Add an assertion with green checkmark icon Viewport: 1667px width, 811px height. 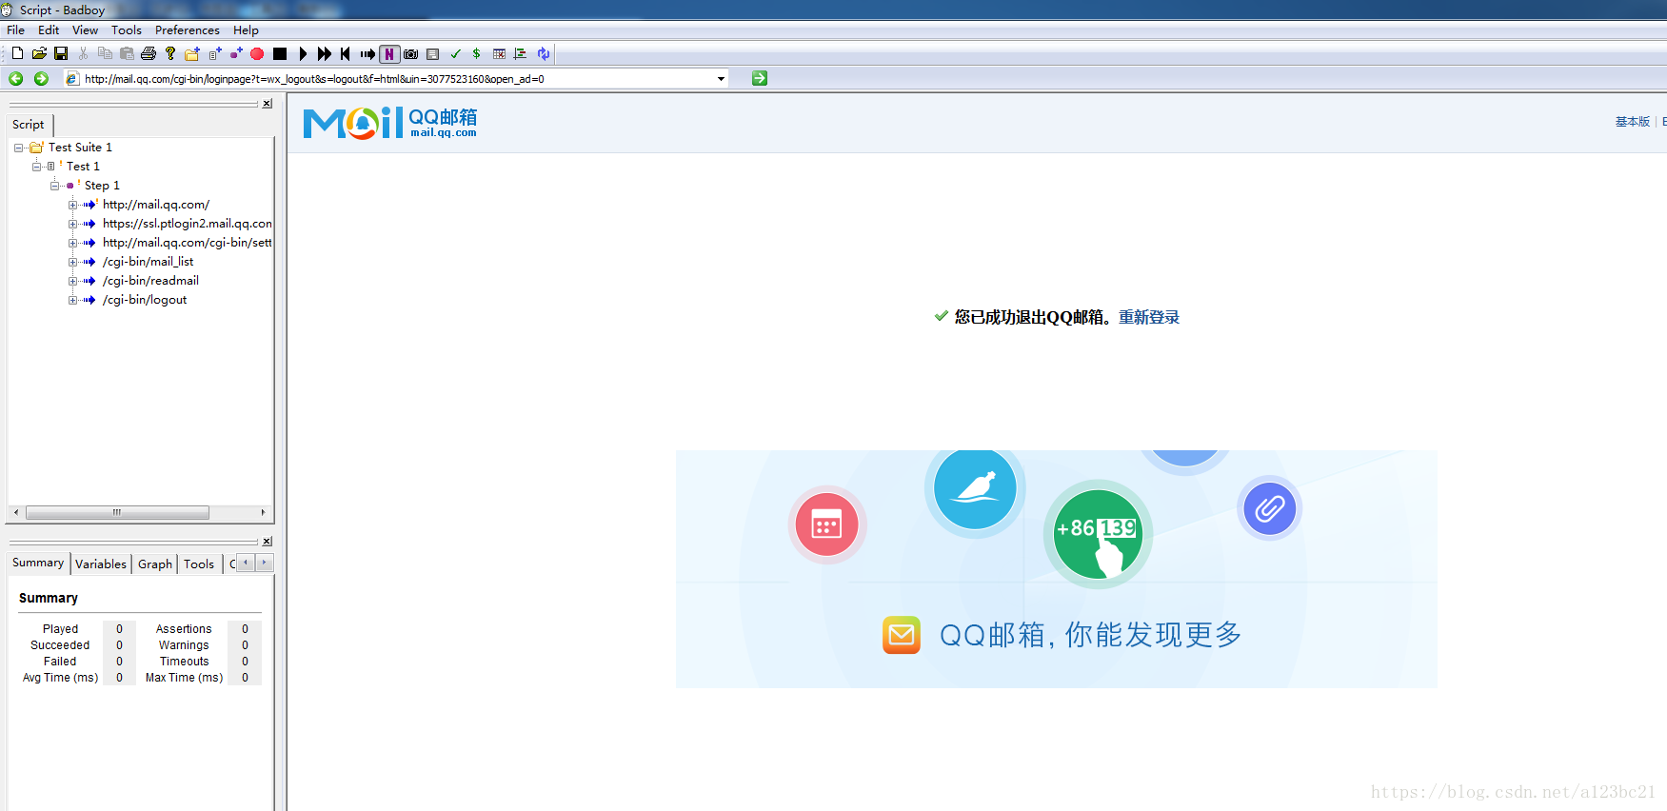[x=455, y=53]
